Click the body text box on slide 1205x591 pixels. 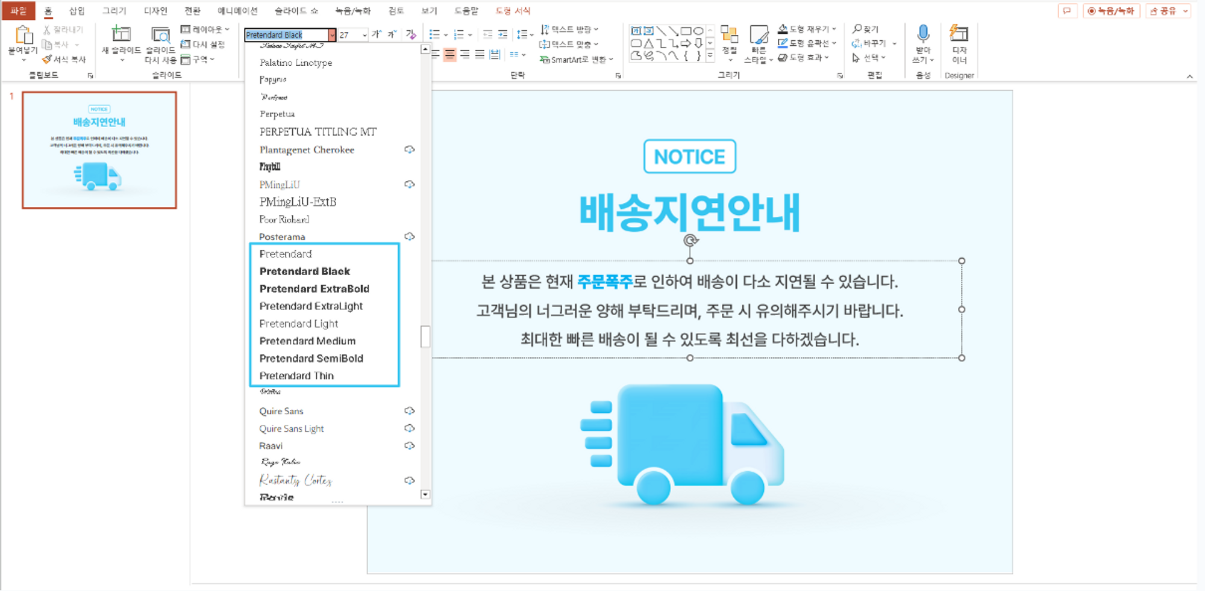tap(690, 310)
